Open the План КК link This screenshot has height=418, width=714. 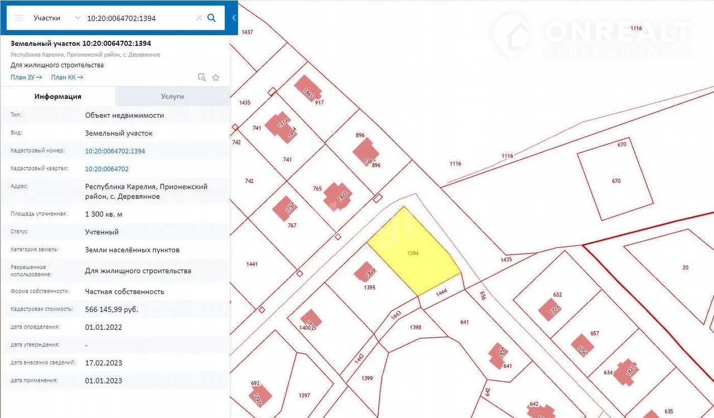pos(67,78)
